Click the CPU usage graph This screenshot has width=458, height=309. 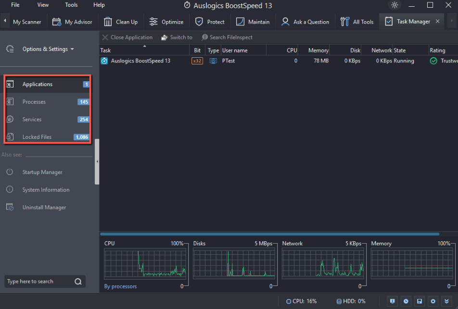pos(145,263)
